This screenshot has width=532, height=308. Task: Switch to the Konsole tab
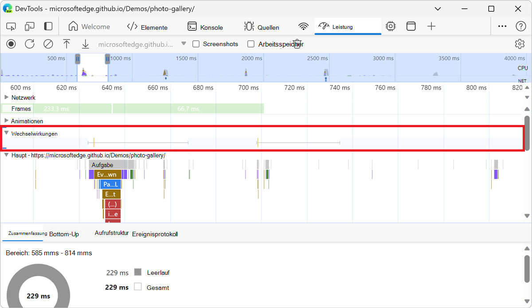[x=205, y=27]
